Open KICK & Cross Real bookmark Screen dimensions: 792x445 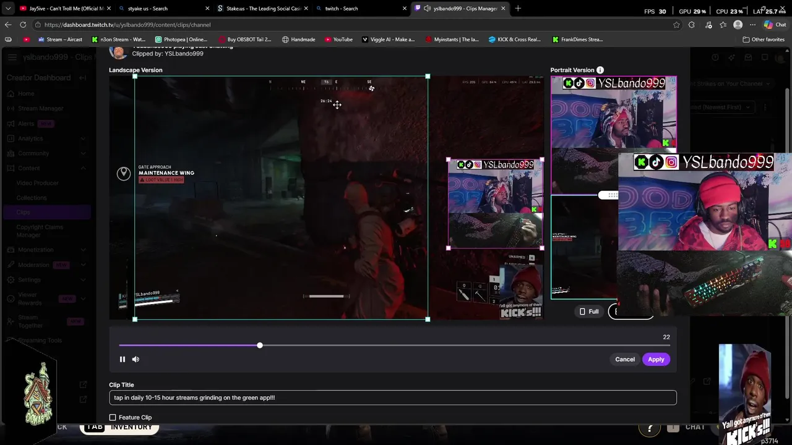click(x=515, y=40)
